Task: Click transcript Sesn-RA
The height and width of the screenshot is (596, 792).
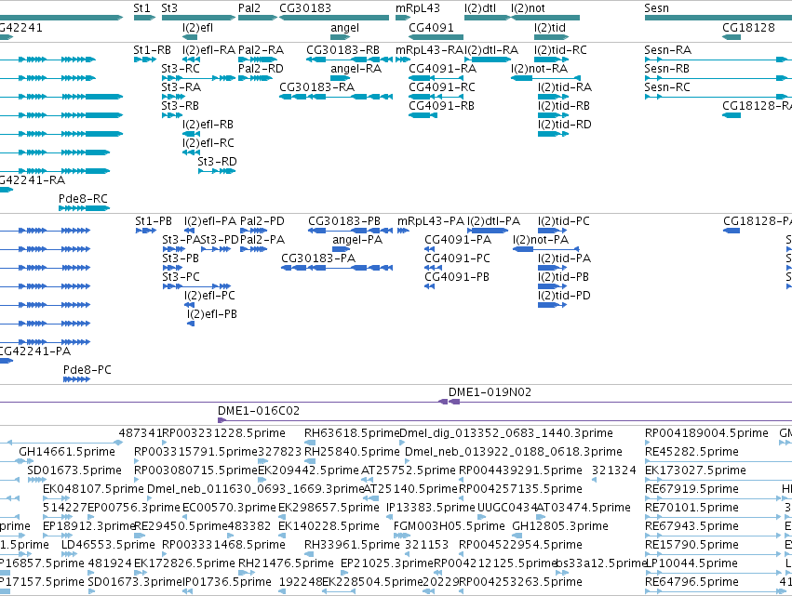Action: pyautogui.click(x=718, y=60)
